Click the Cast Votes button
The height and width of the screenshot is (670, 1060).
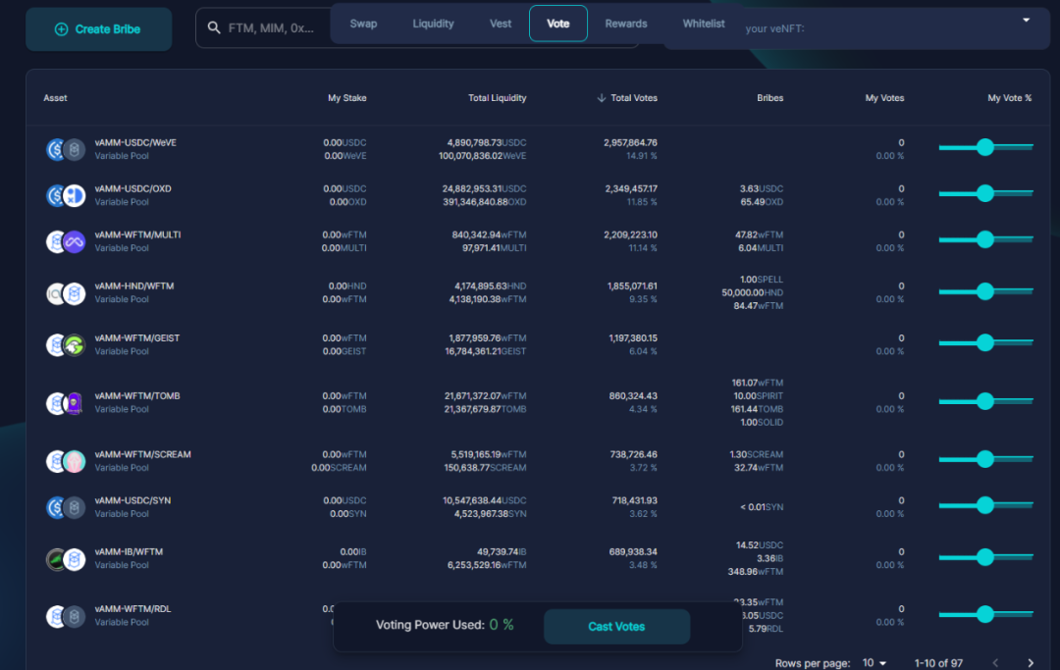coord(616,627)
